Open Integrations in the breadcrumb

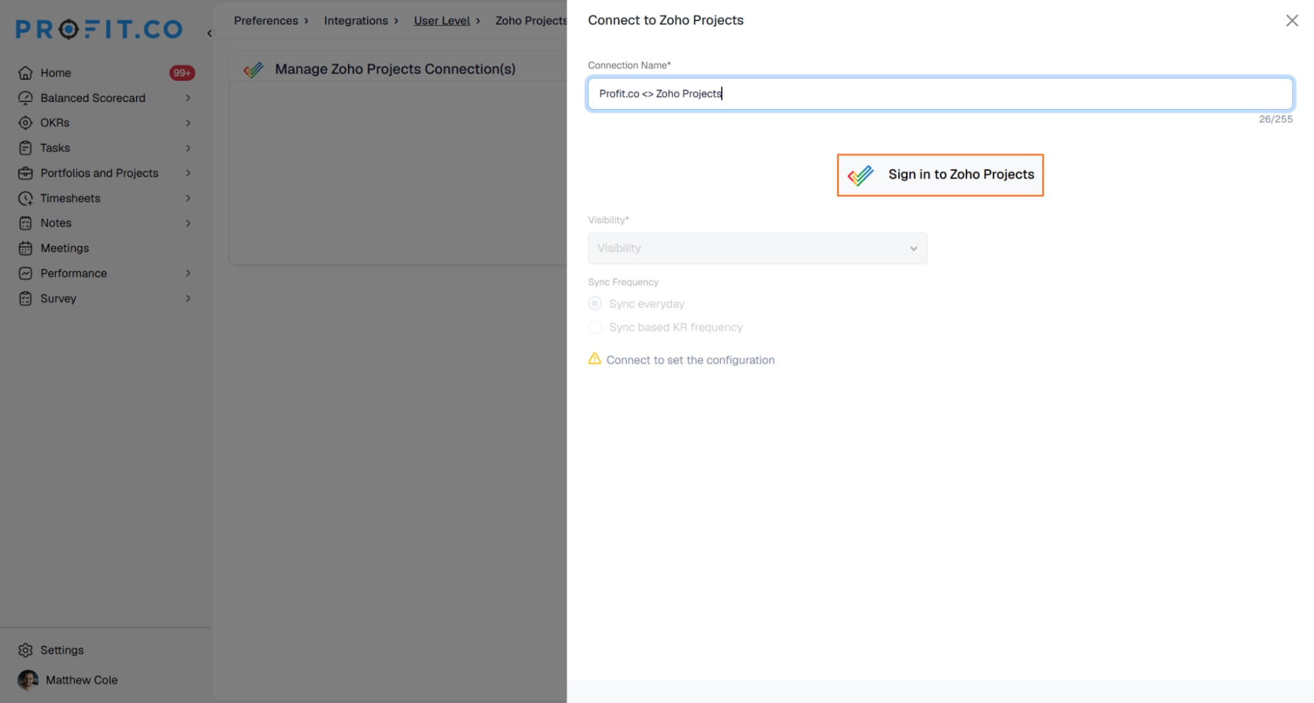(x=356, y=20)
